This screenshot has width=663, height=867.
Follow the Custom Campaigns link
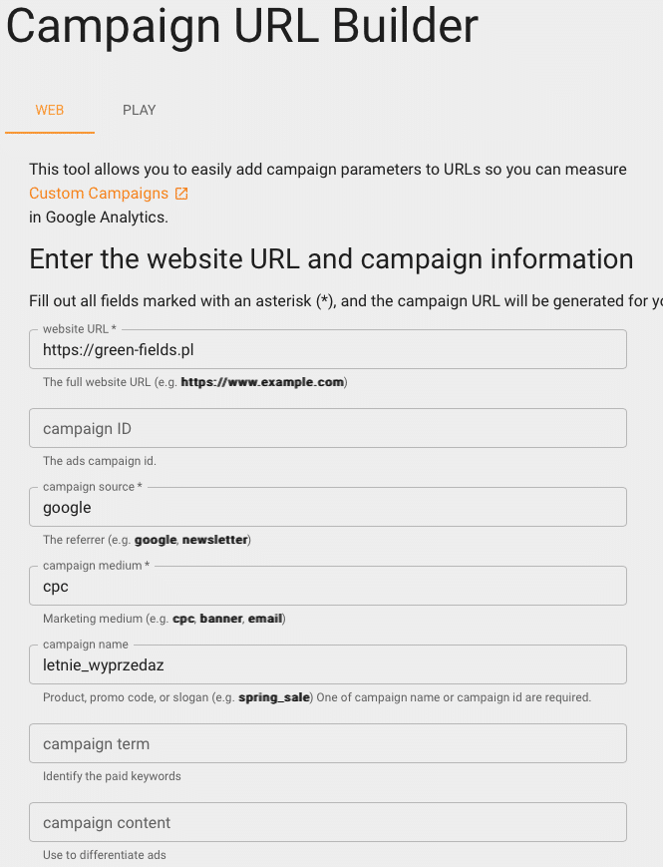[x=99, y=194]
